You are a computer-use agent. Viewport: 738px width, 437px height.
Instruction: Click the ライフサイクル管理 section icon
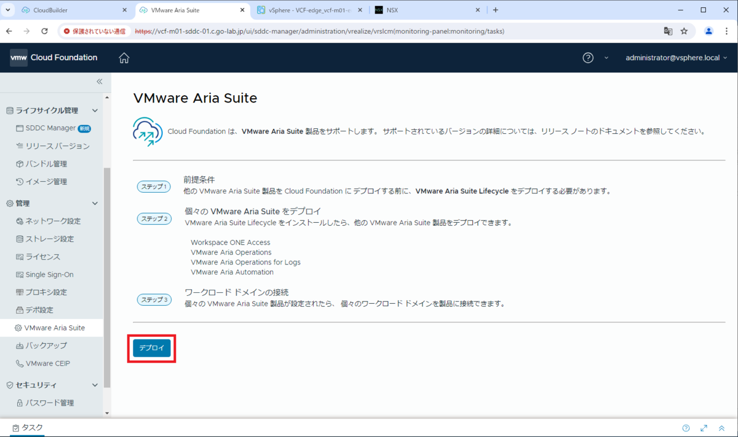point(9,110)
